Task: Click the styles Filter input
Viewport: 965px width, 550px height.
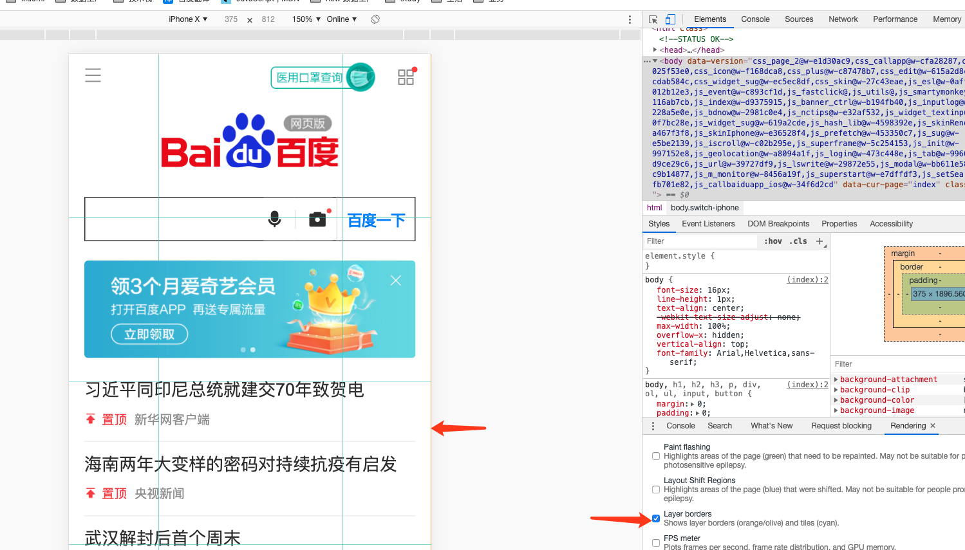Action: pyautogui.click(x=700, y=241)
